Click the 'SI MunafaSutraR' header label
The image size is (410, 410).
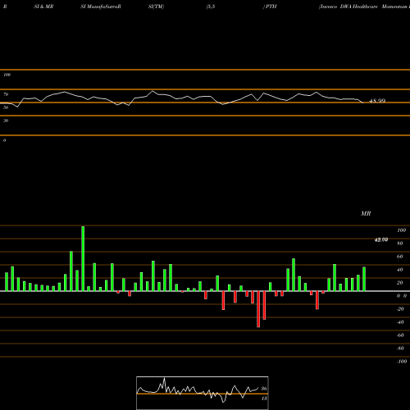101,7
